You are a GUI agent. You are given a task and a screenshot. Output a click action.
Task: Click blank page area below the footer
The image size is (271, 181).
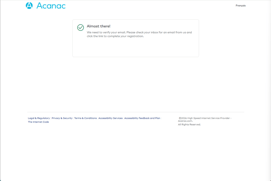(135, 154)
